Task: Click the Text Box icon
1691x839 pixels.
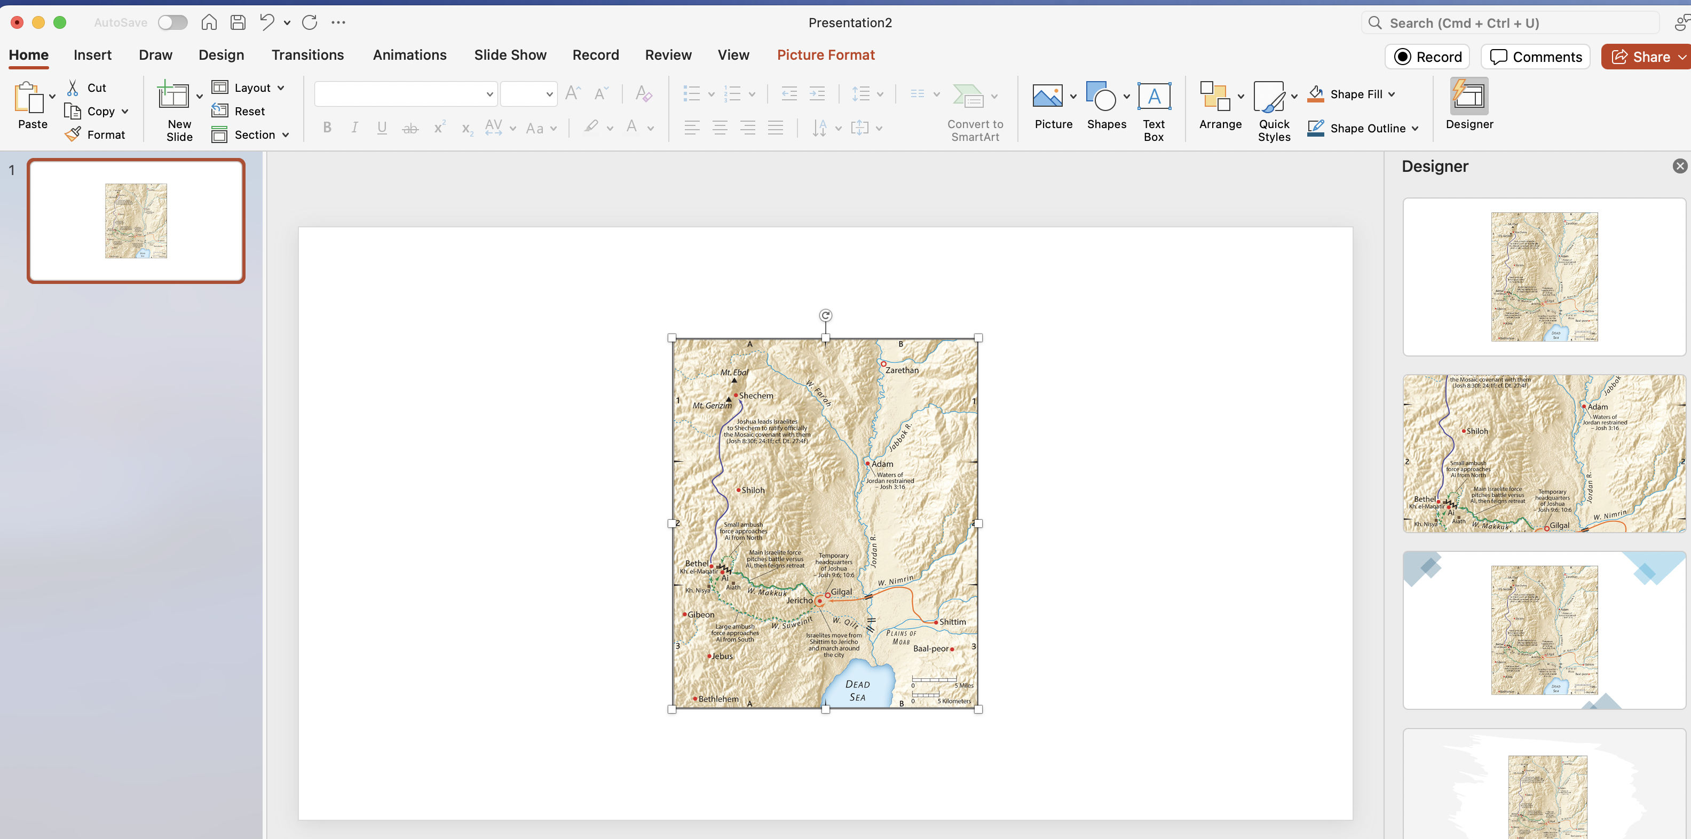Action: [x=1154, y=96]
